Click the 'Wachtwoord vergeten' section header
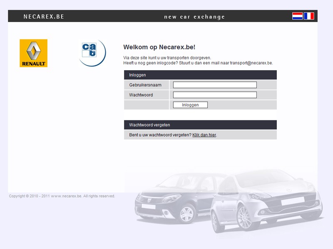 (200, 125)
